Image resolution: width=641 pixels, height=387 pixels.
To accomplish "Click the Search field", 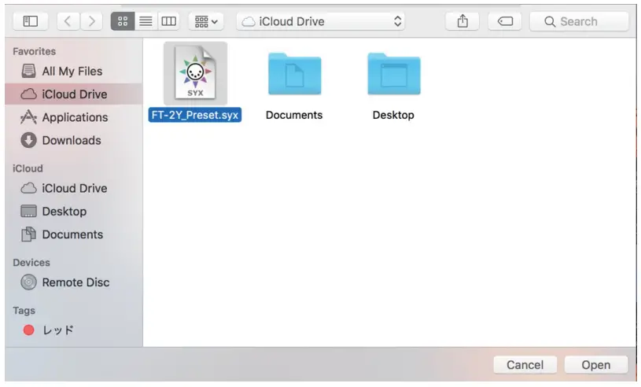I will 580,21.
